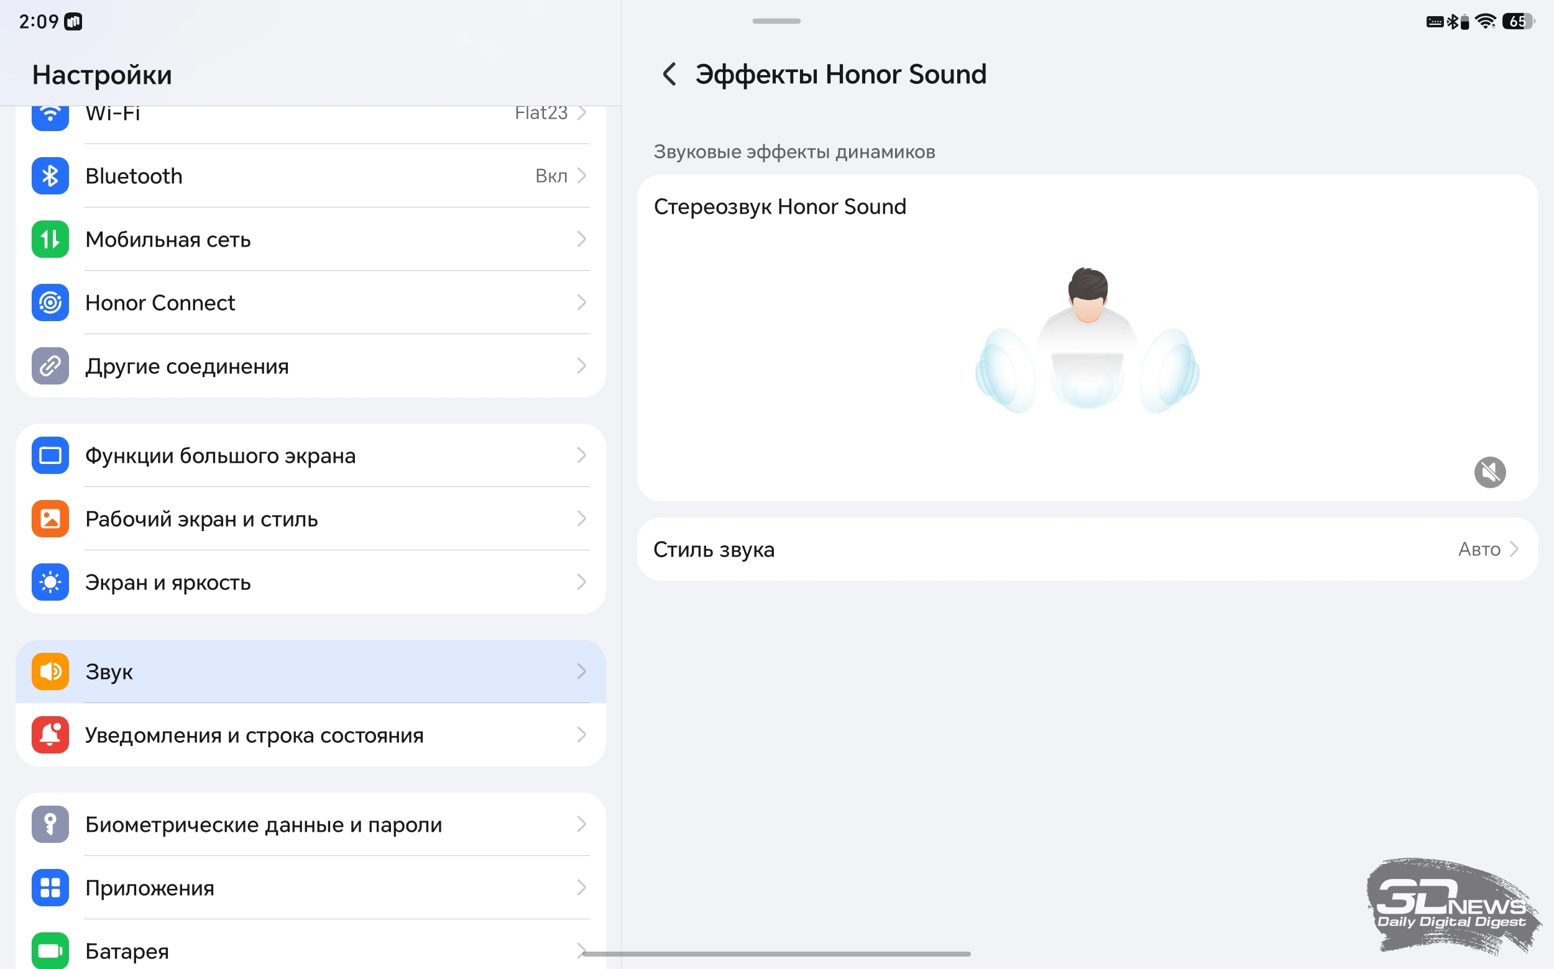Image resolution: width=1554 pixels, height=969 pixels.
Task: Tap the top window drag handle
Action: coord(776,21)
